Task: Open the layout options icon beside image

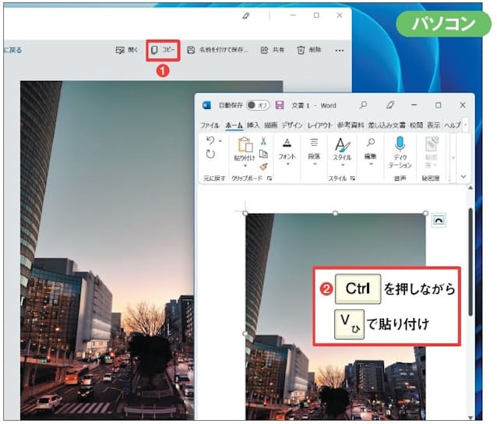Action: tap(438, 221)
